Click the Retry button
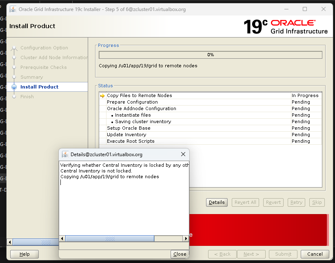335x263 pixels. coord(296,202)
